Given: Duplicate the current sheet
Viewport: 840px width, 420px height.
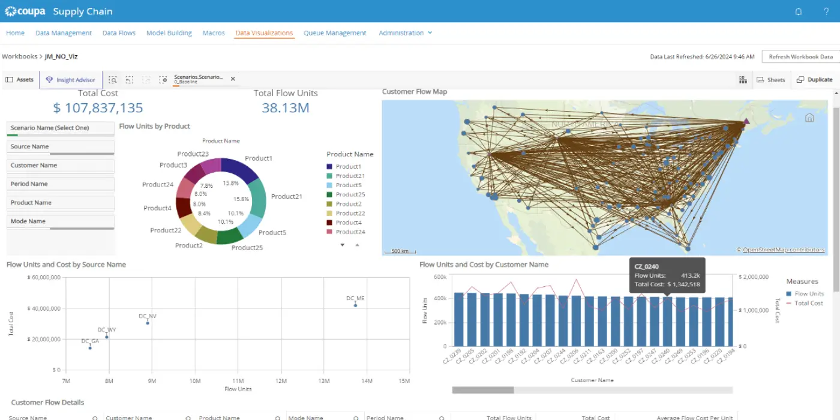Looking at the screenshot, I should [814, 80].
